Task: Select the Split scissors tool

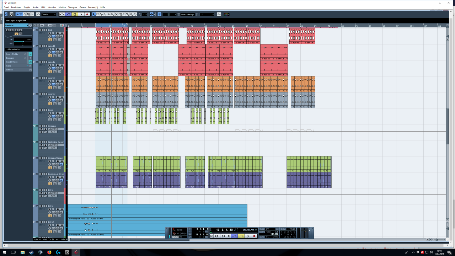Action: [x=101, y=14]
